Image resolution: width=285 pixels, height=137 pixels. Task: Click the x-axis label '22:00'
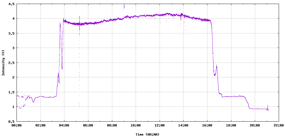[279, 125]
